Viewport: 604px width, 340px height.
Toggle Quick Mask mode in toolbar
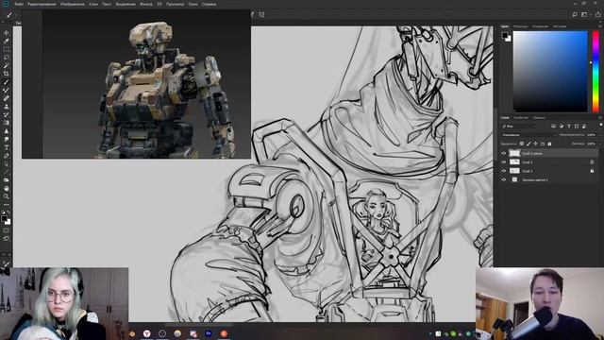click(7, 230)
